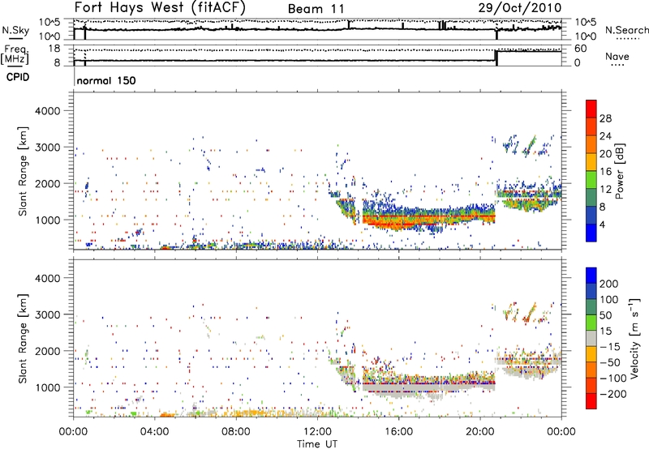Click the frequency step-up trace after 20:00
The height and width of the screenshot is (449, 649).
pyautogui.click(x=529, y=51)
